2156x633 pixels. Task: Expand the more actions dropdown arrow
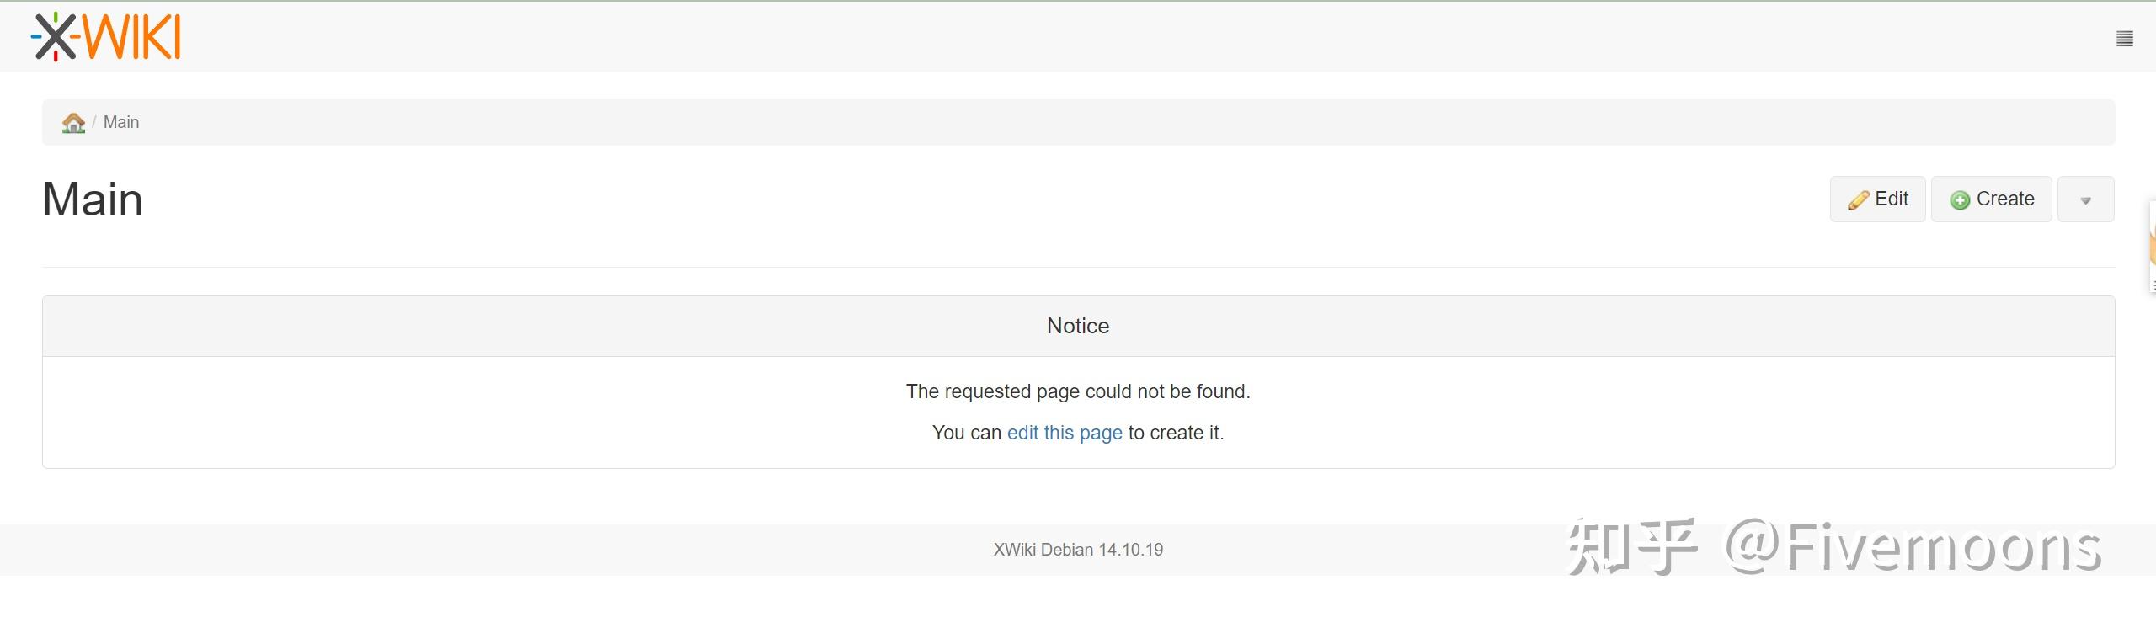tap(2085, 200)
